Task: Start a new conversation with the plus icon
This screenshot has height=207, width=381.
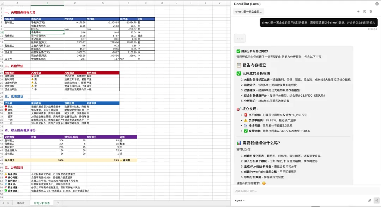Action: tap(358, 11)
